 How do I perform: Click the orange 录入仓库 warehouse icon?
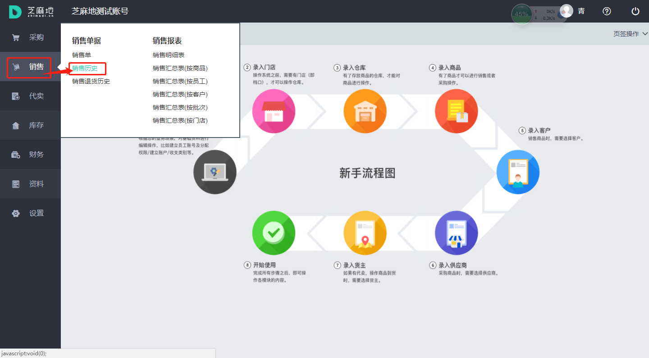(x=365, y=111)
